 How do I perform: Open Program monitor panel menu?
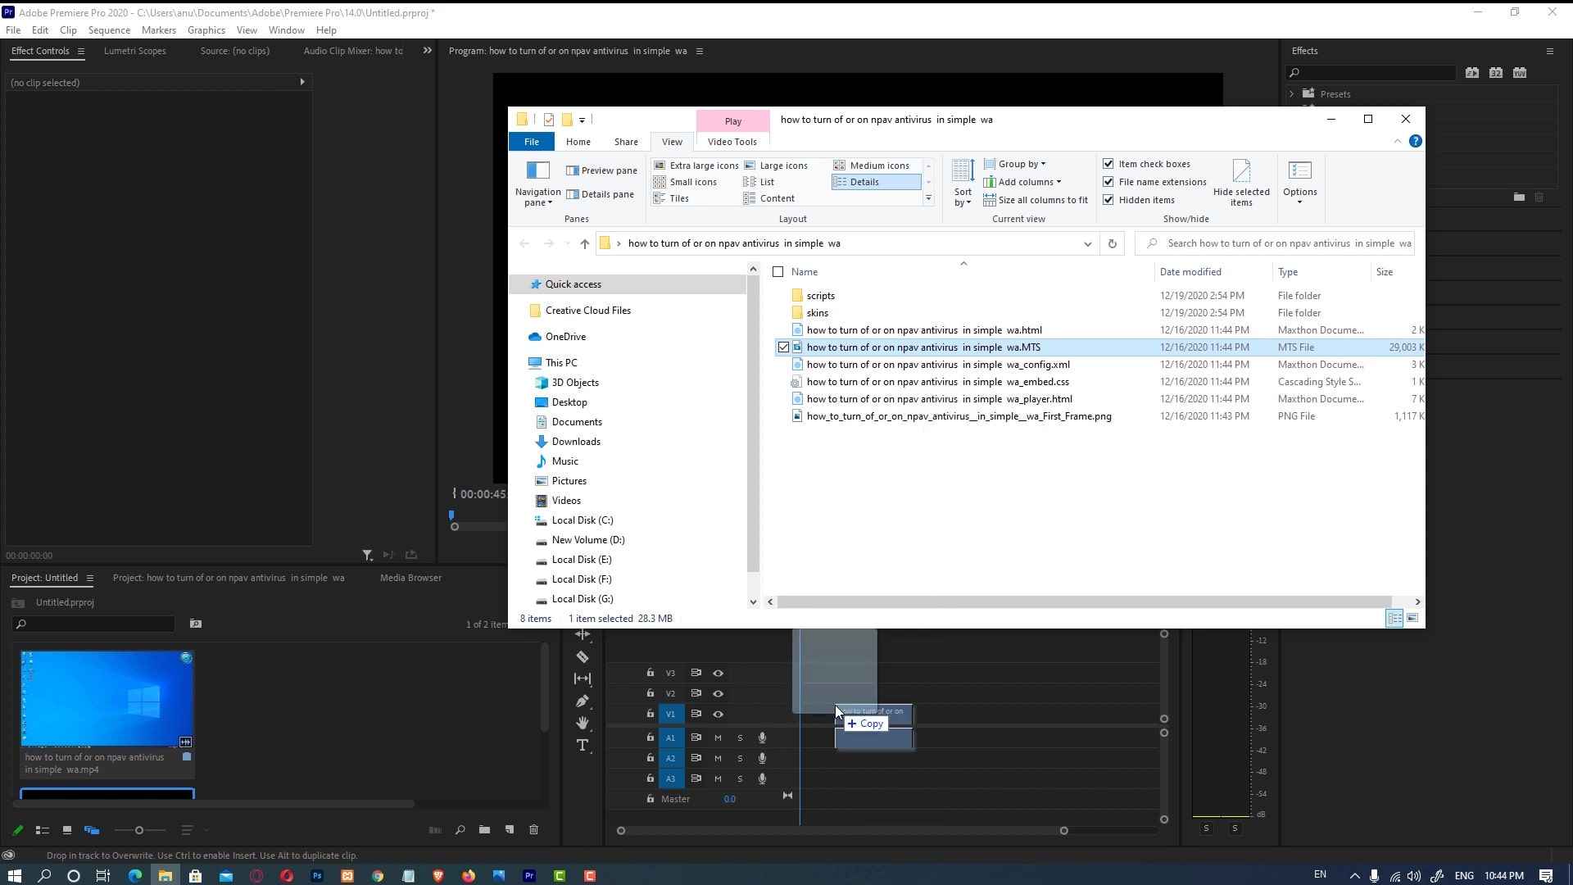699,51
